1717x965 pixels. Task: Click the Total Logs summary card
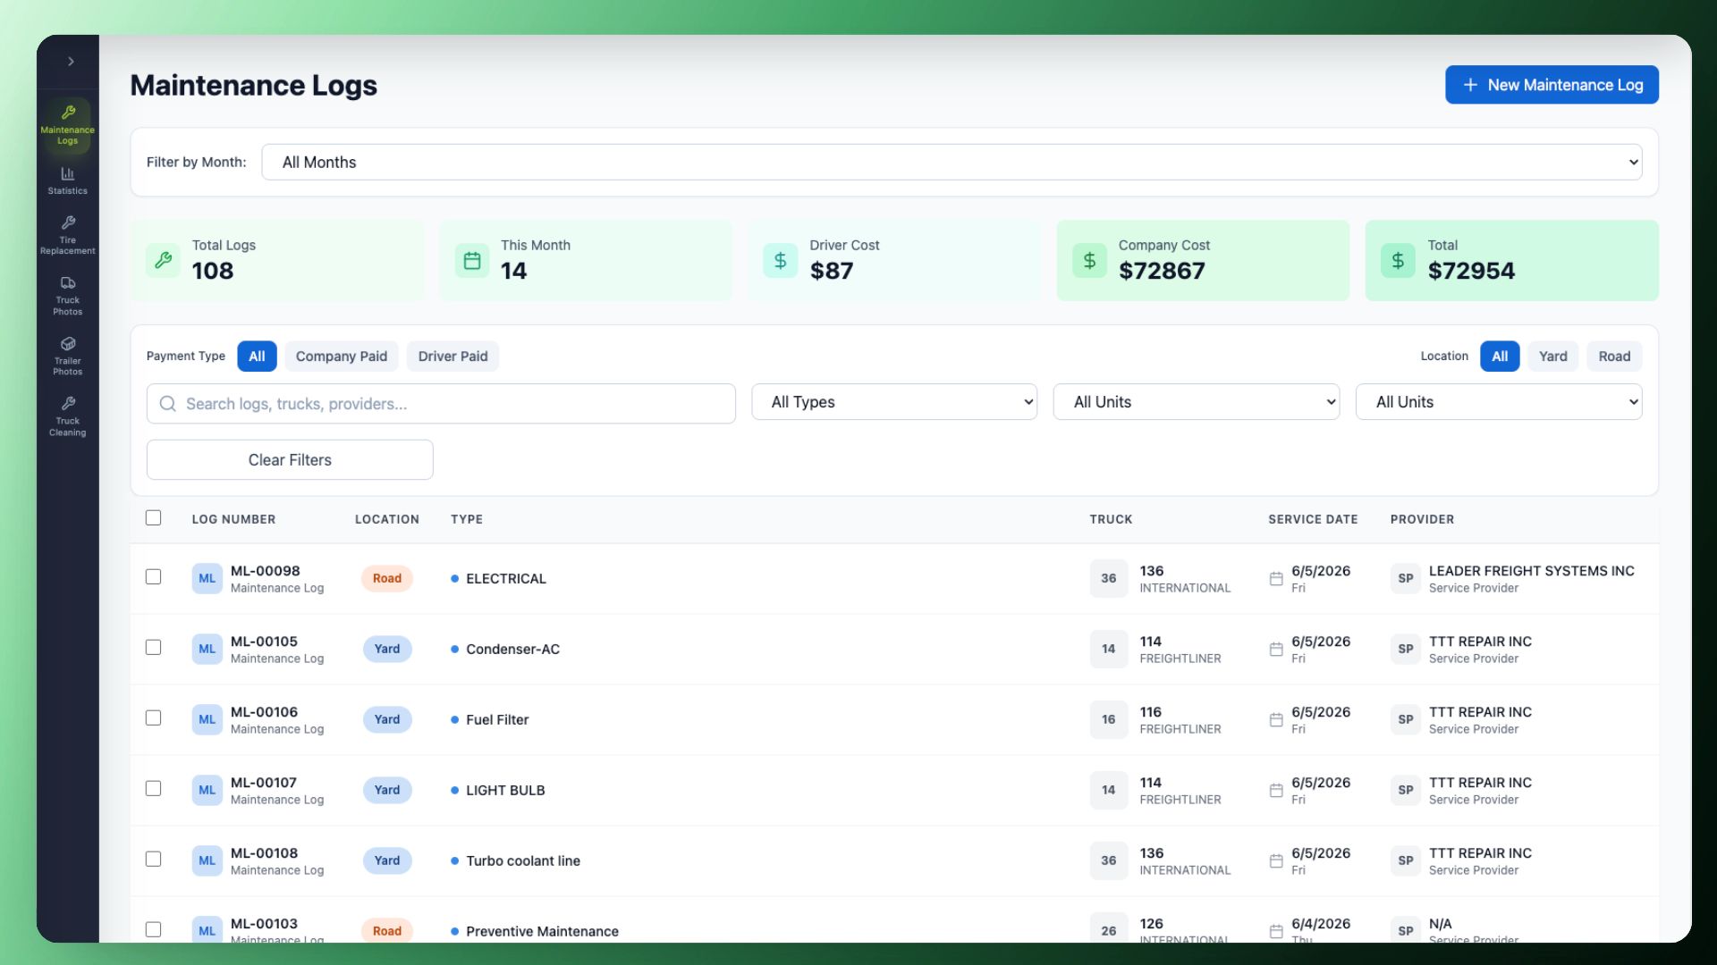(277, 260)
